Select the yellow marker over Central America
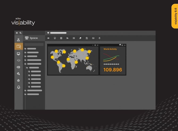Viewport: 178px width, 131px height. [58, 62]
